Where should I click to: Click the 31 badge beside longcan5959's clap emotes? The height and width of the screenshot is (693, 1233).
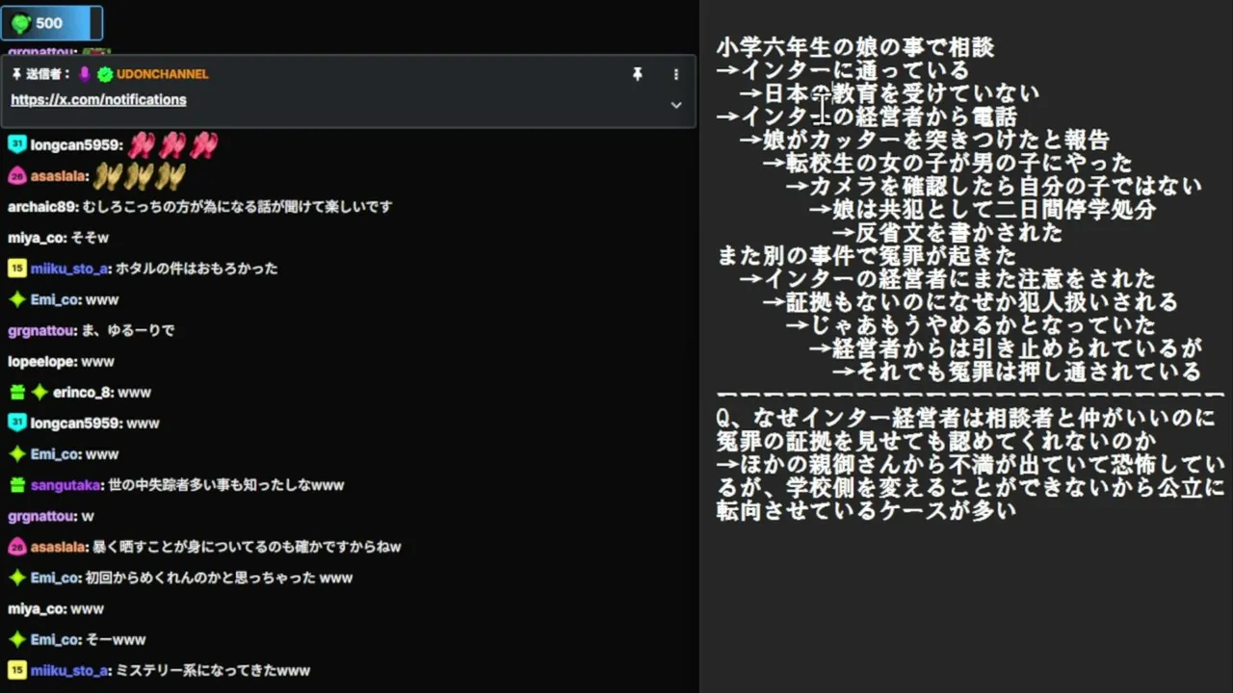(16, 145)
